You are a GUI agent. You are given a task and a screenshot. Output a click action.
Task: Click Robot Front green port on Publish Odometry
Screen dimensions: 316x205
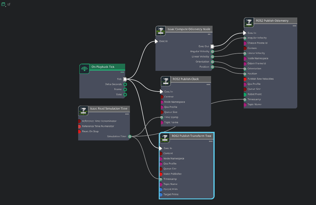coord(245,94)
